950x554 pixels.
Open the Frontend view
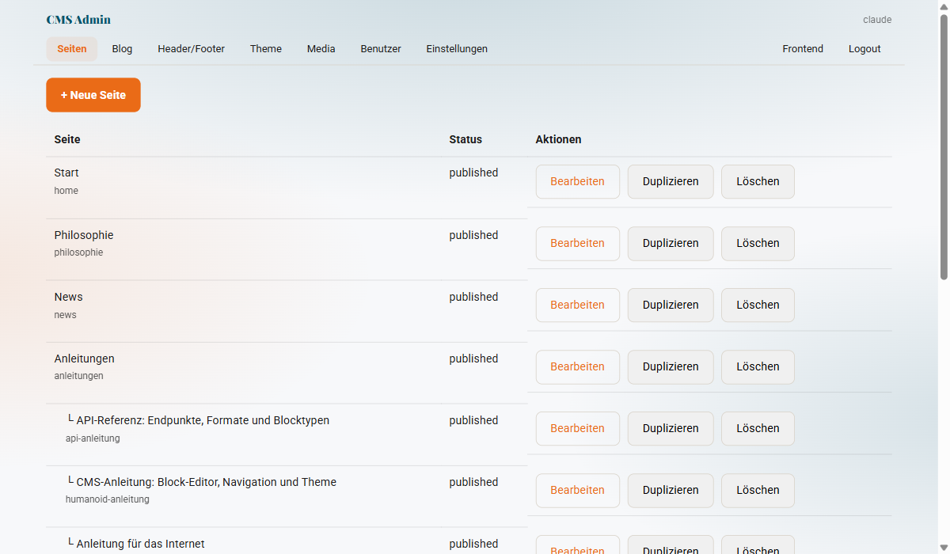coord(803,48)
